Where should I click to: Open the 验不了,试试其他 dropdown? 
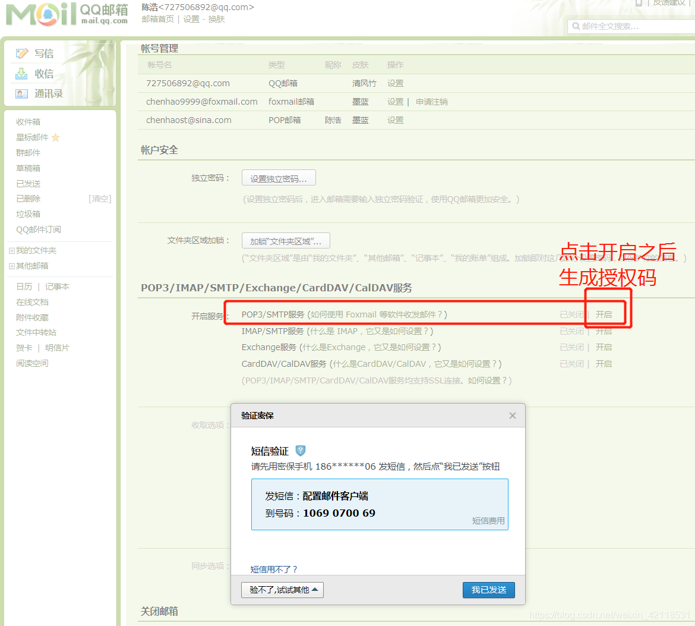point(282,590)
